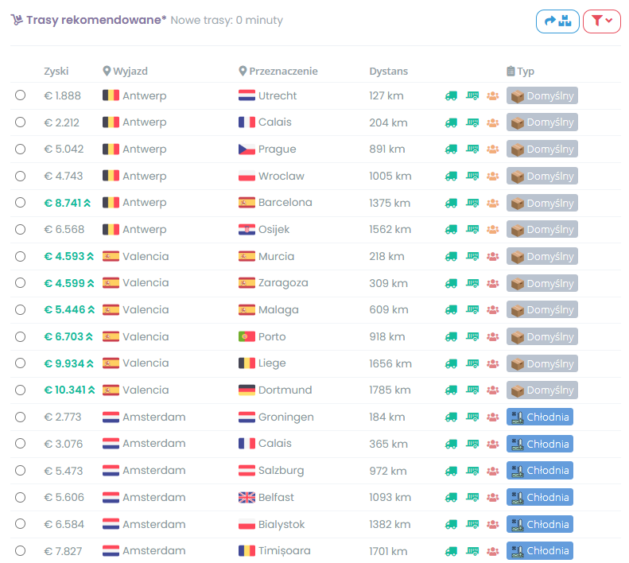Click Chłodnia badge for Groningen route
Image resolution: width=629 pixels, height=563 pixels.
[540, 417]
